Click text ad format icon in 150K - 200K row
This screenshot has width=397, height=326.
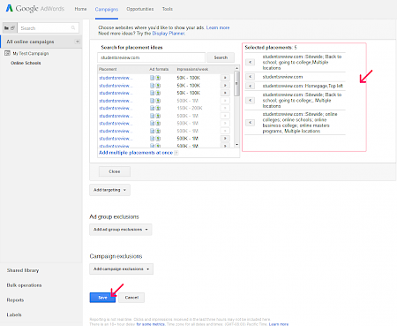(x=152, y=108)
